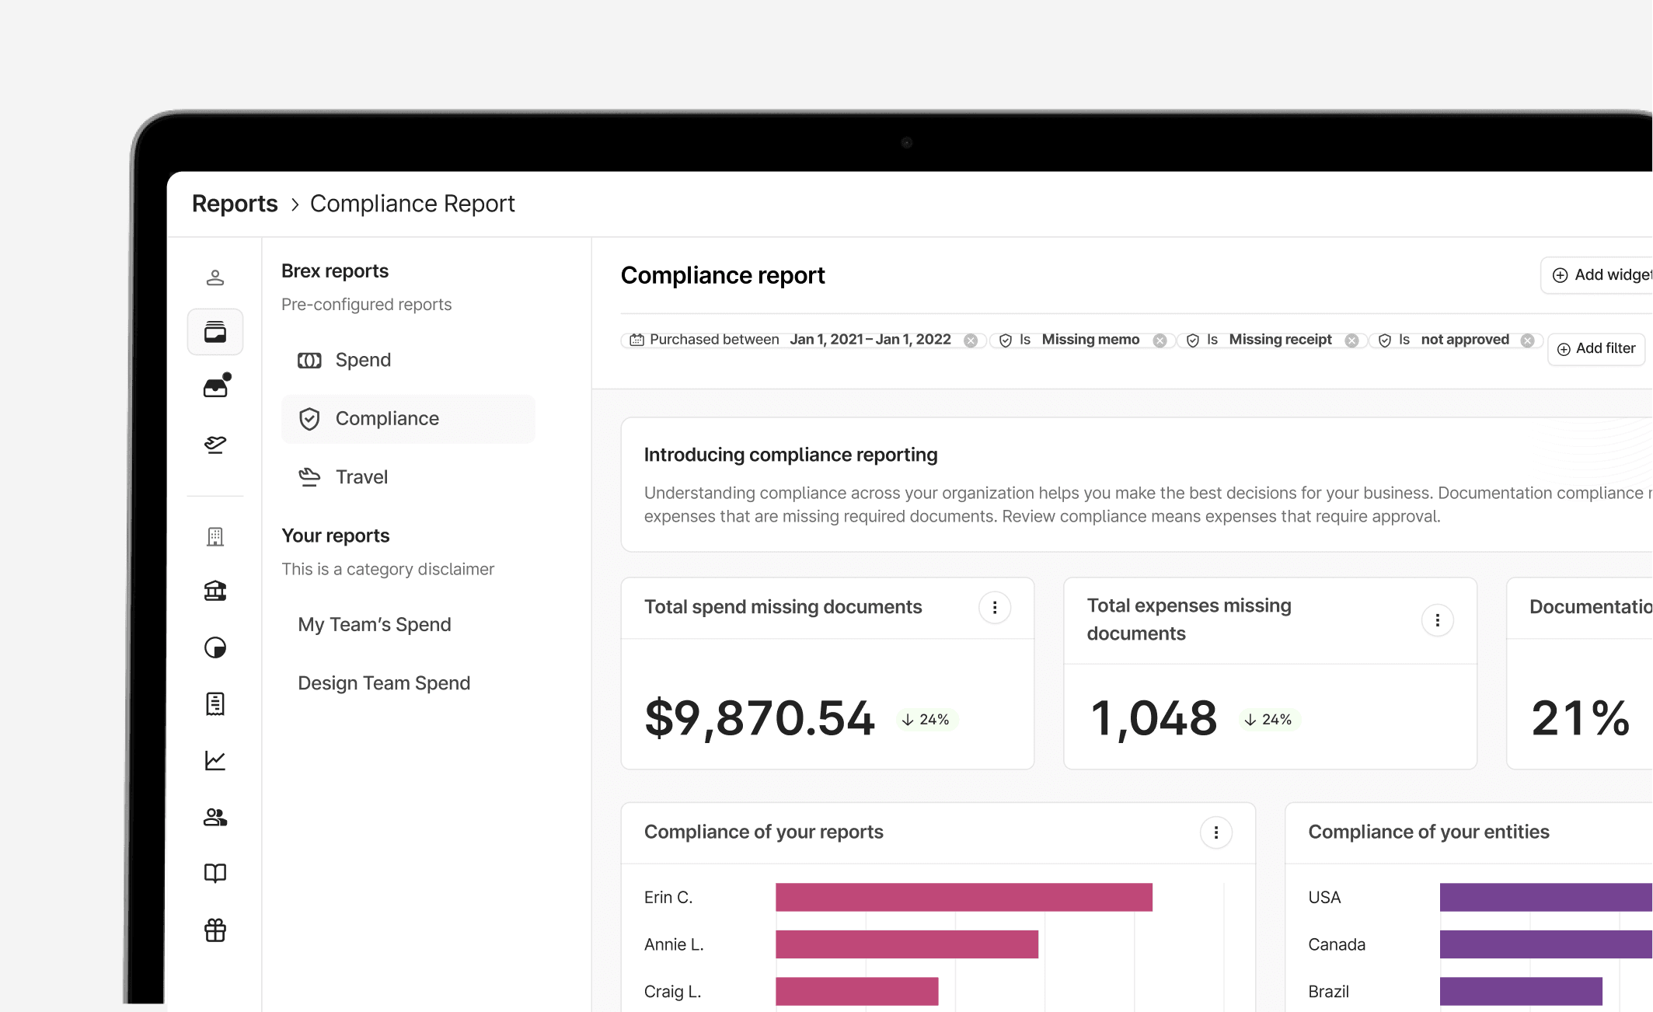Open the people icon in left rail

click(x=215, y=817)
